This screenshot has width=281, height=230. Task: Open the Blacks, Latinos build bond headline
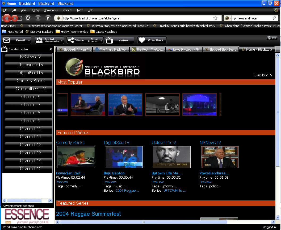(x=187, y=26)
